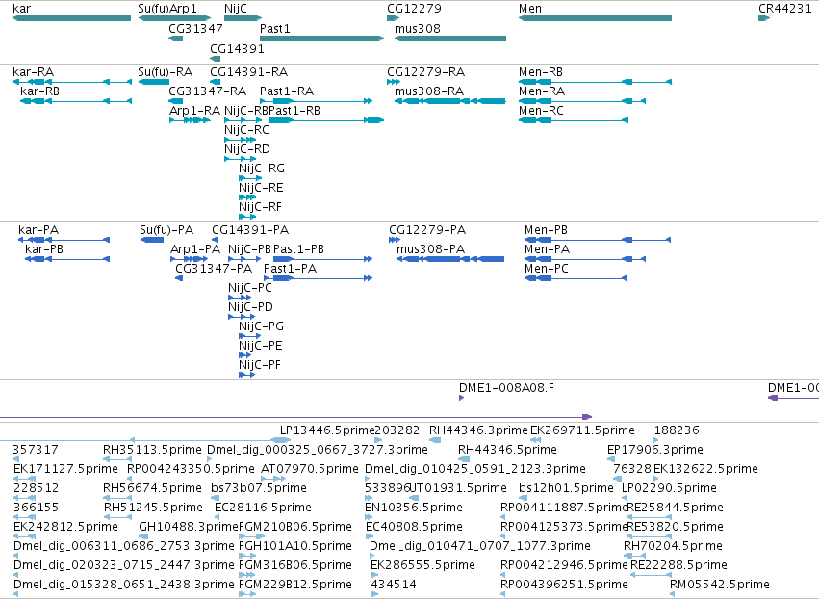819x599 pixels.
Task: Select the CG31347-RA transcript
Action: click(176, 101)
